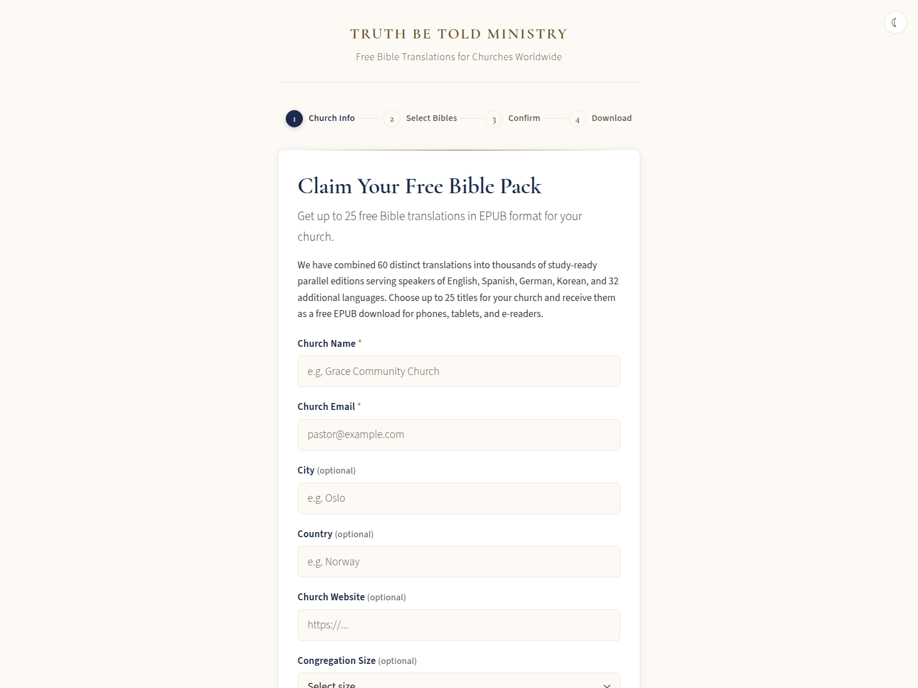Click the Claim Your Free Bible Pack heading
The height and width of the screenshot is (688, 918).
coord(419,186)
